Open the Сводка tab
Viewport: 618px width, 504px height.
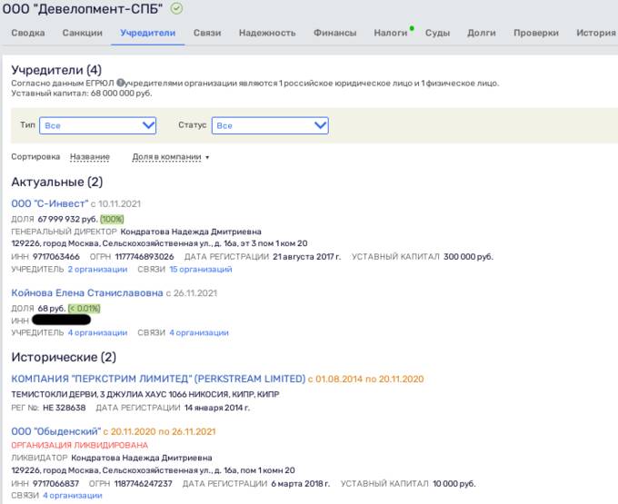pos(28,33)
